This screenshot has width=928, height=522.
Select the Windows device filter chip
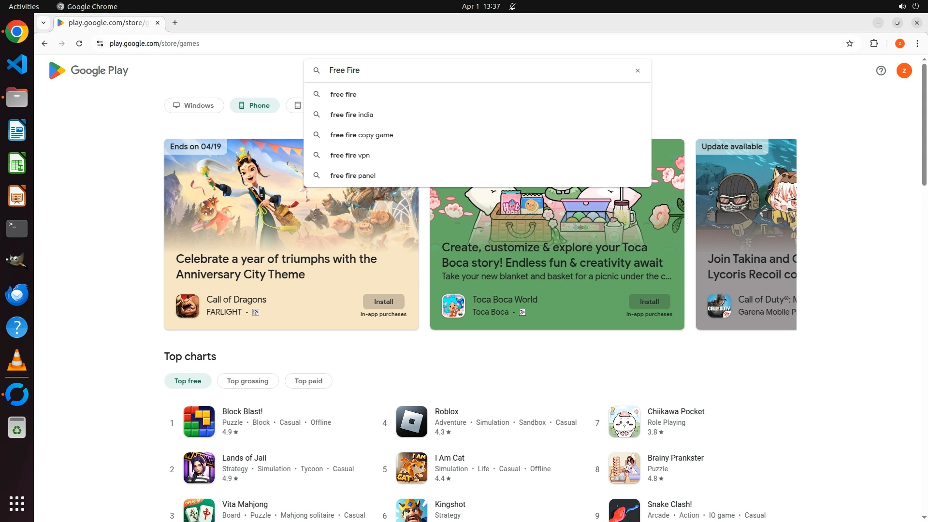(x=194, y=105)
